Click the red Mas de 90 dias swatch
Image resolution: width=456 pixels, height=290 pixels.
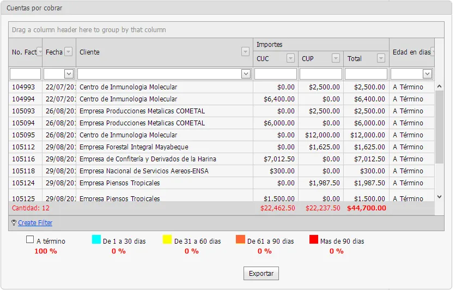[x=314, y=239]
